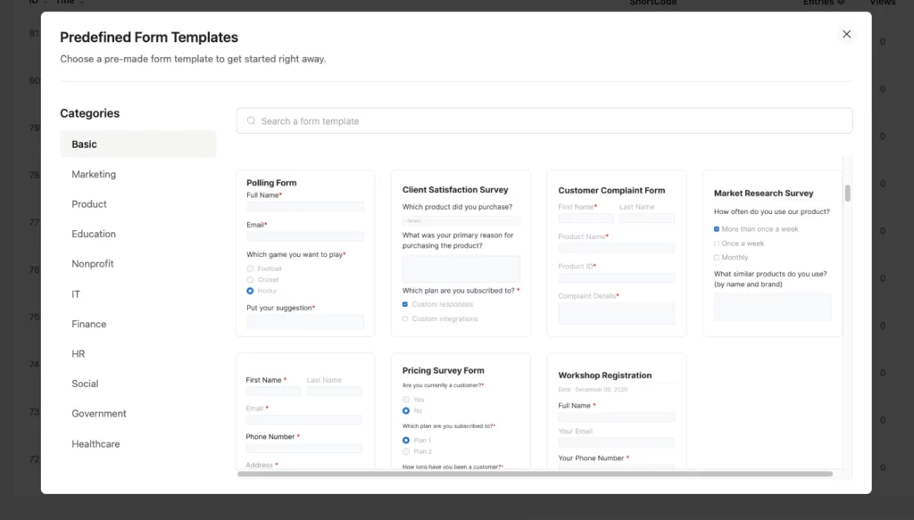This screenshot has height=520, width=914.
Task: Check the Monthly option
Action: pos(717,258)
